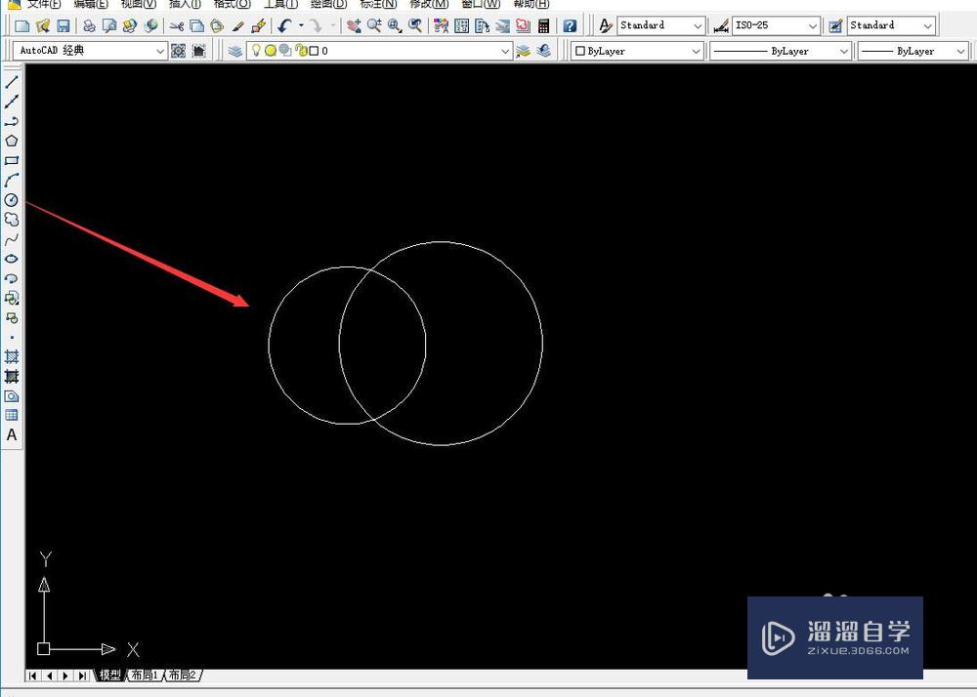The image size is (977, 697).
Task: Activate the Rectangle drawing tool
Action: 12,160
